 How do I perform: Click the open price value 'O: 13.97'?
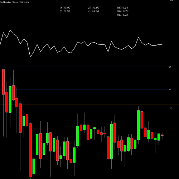pyautogui.click(x=65, y=8)
